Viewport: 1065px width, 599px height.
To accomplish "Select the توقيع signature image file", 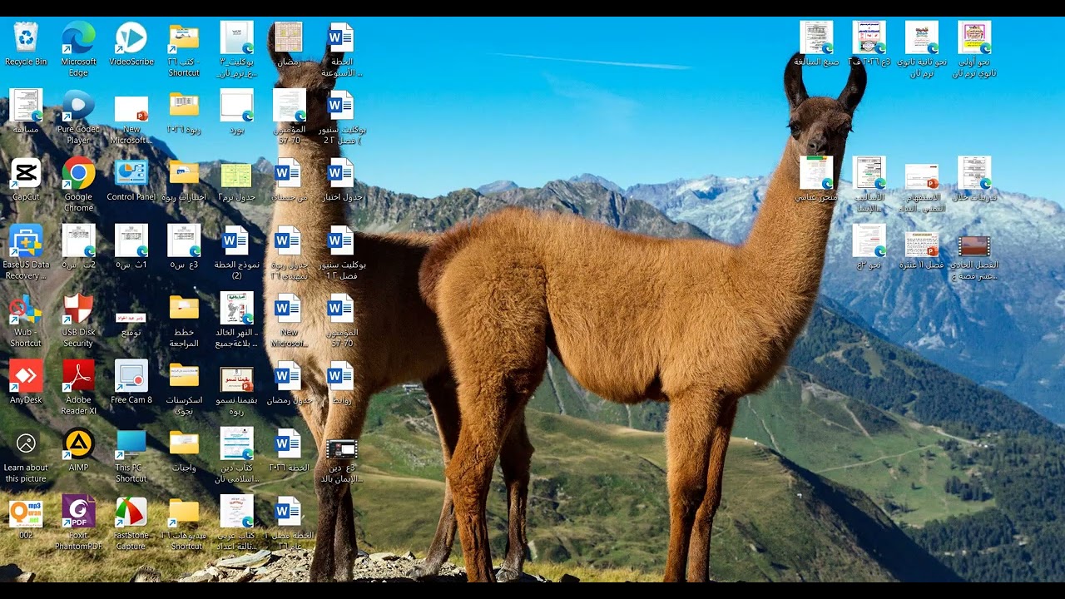I will [x=131, y=317].
